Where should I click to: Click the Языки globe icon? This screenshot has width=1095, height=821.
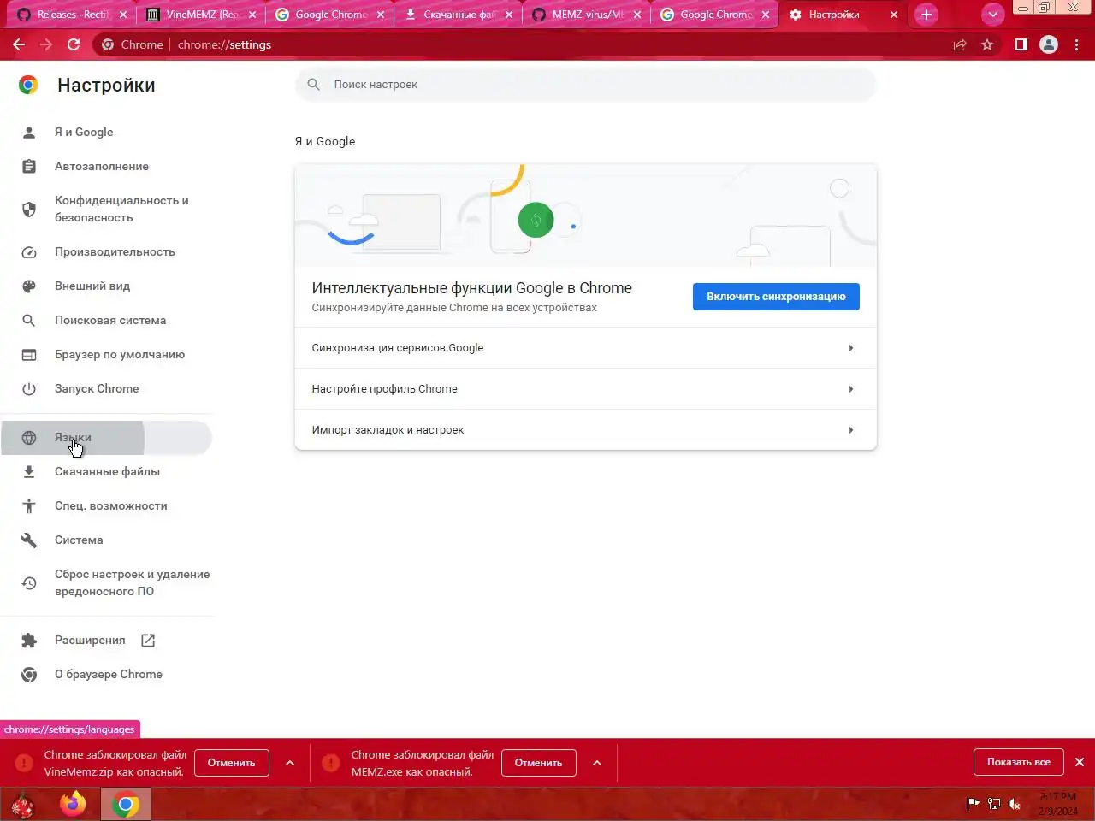coord(29,438)
